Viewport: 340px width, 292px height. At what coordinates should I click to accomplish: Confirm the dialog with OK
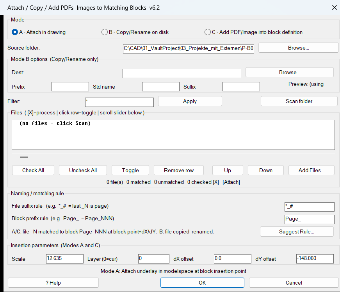(202, 283)
